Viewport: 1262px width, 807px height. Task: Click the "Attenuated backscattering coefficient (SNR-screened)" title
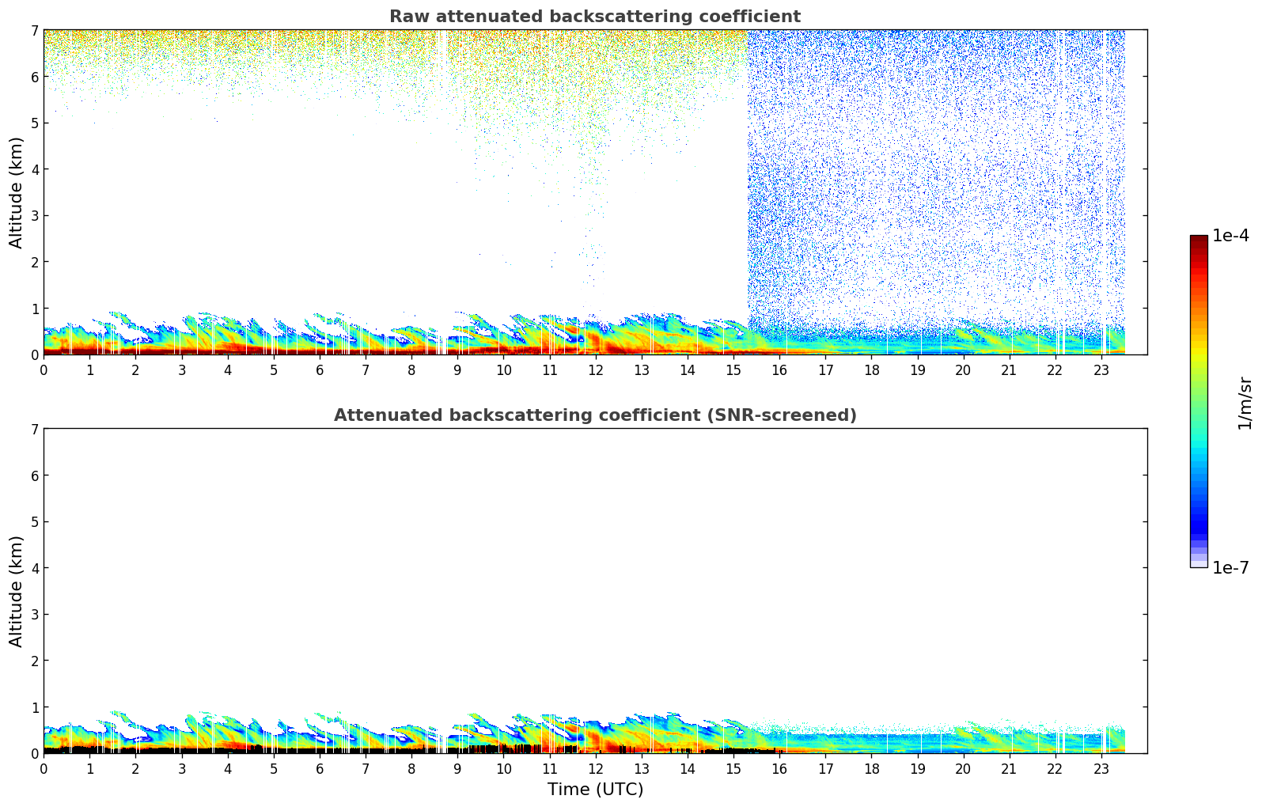click(594, 415)
